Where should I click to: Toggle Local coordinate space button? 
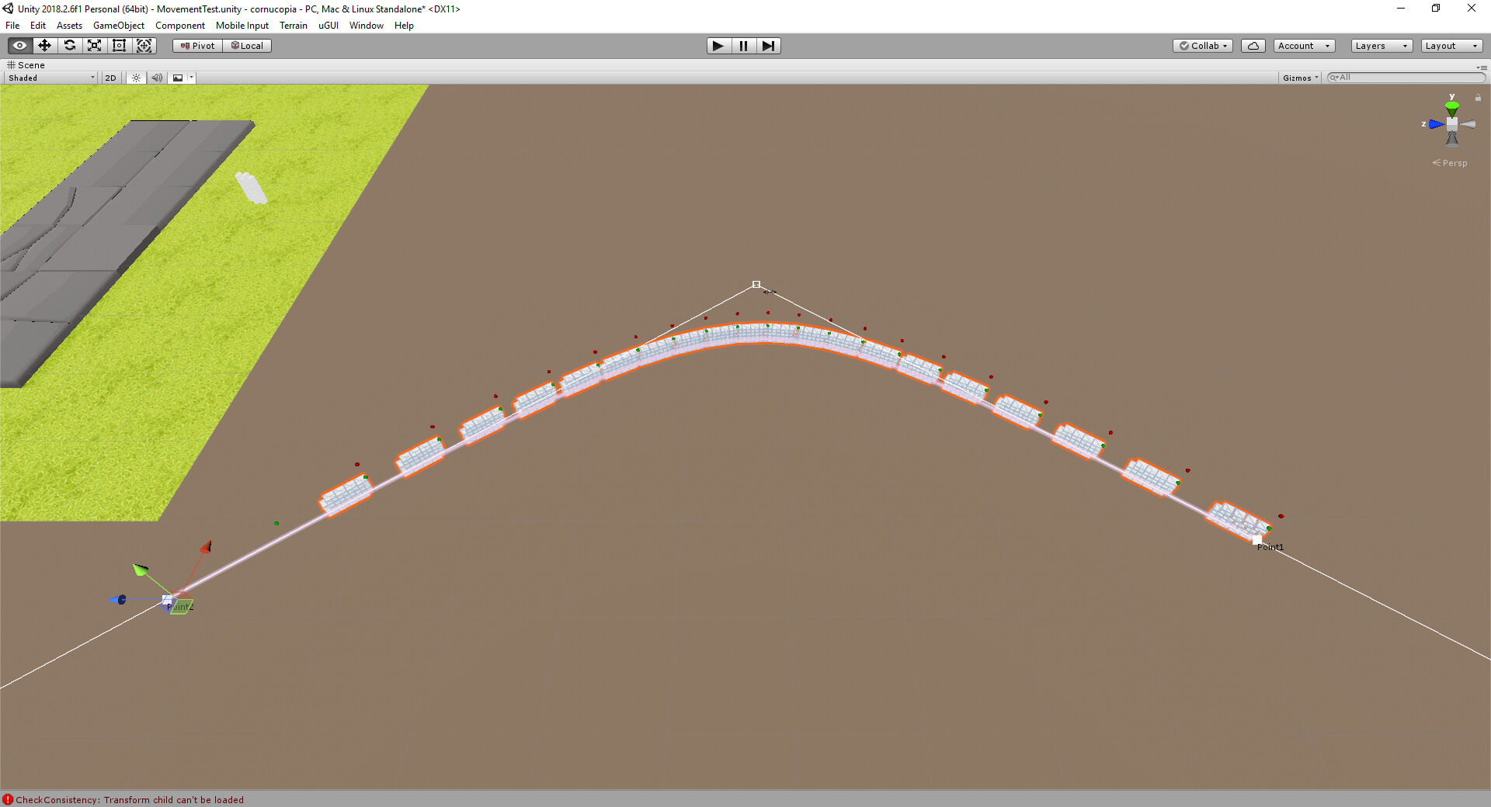247,46
